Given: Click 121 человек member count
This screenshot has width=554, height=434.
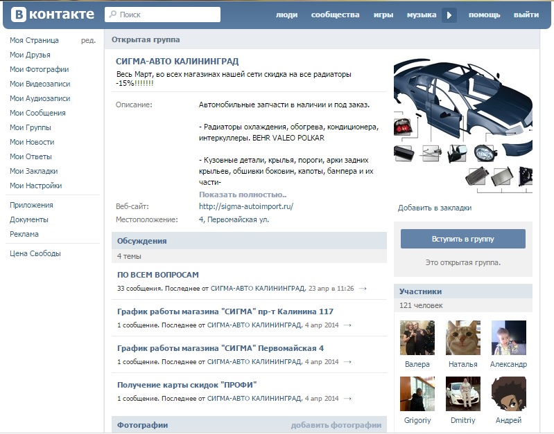Looking at the screenshot, I should (421, 305).
